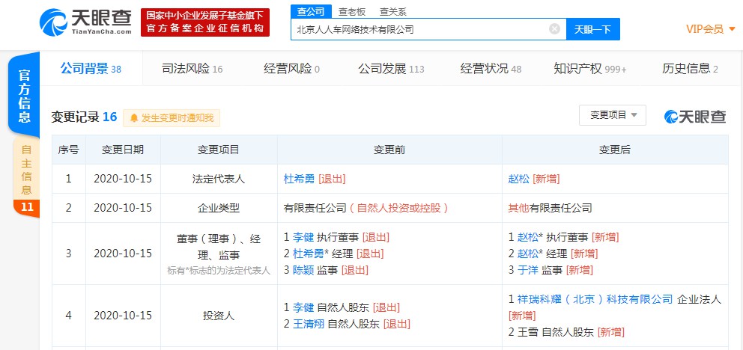Open 祥瑞科耀（北京）科技有限公司 link
743x350 pixels.
pos(595,299)
